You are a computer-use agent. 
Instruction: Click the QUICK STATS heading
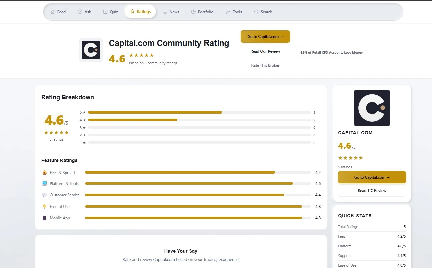click(355, 216)
